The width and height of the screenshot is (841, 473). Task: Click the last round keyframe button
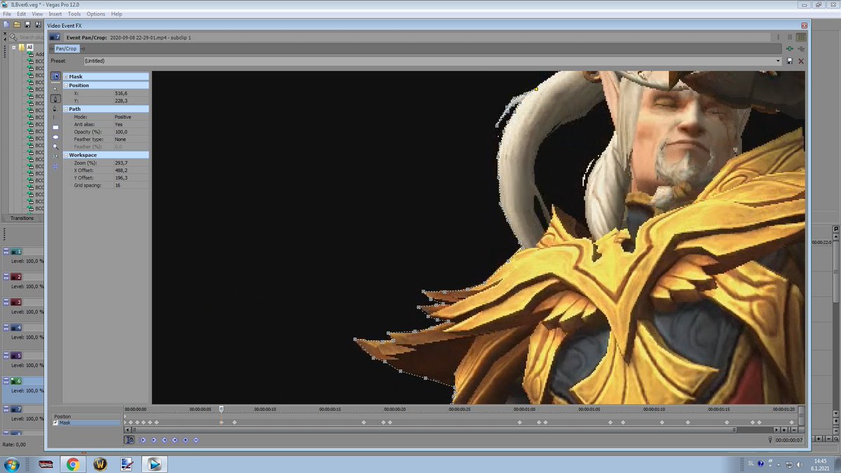(x=196, y=440)
